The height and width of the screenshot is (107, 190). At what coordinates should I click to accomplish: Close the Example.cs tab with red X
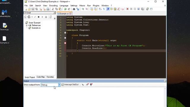[70, 14]
